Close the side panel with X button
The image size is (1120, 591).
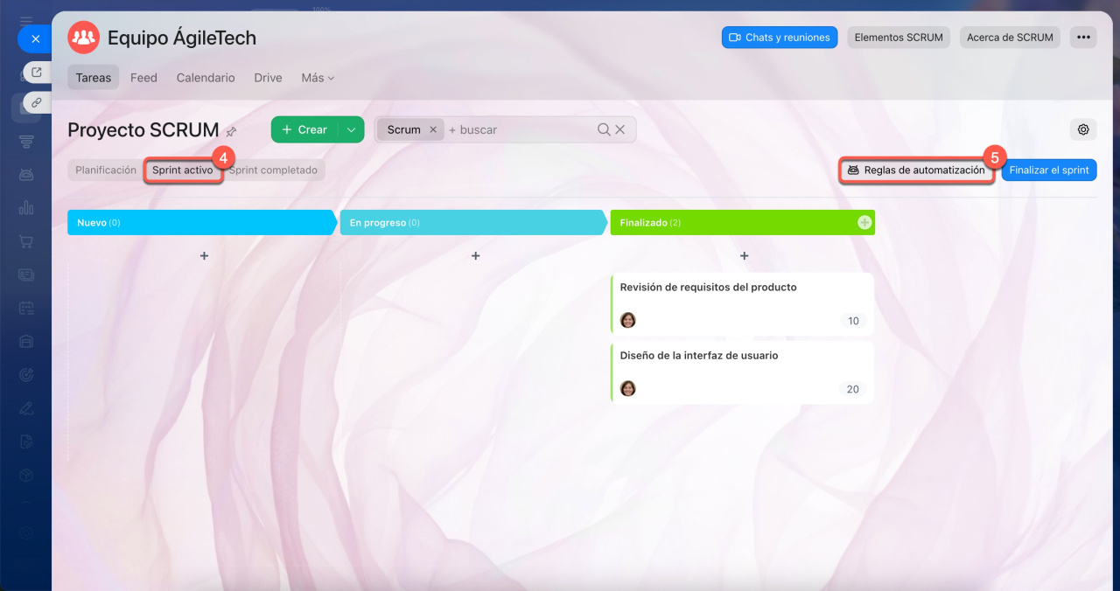(x=35, y=38)
